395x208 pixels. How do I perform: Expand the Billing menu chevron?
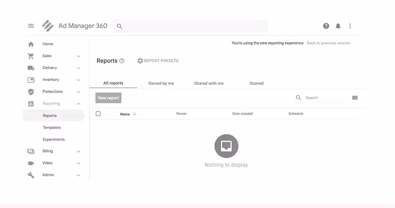(x=78, y=151)
